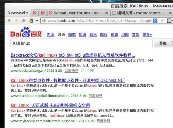Click www.myhack58.com/Soft/html green URL text
Image resolution: width=173 pixels, height=128 pixels.
coord(44,121)
